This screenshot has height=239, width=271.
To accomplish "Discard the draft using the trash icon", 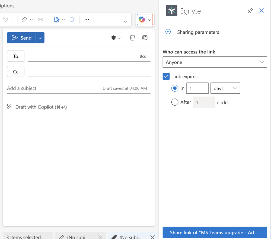I will click(132, 38).
